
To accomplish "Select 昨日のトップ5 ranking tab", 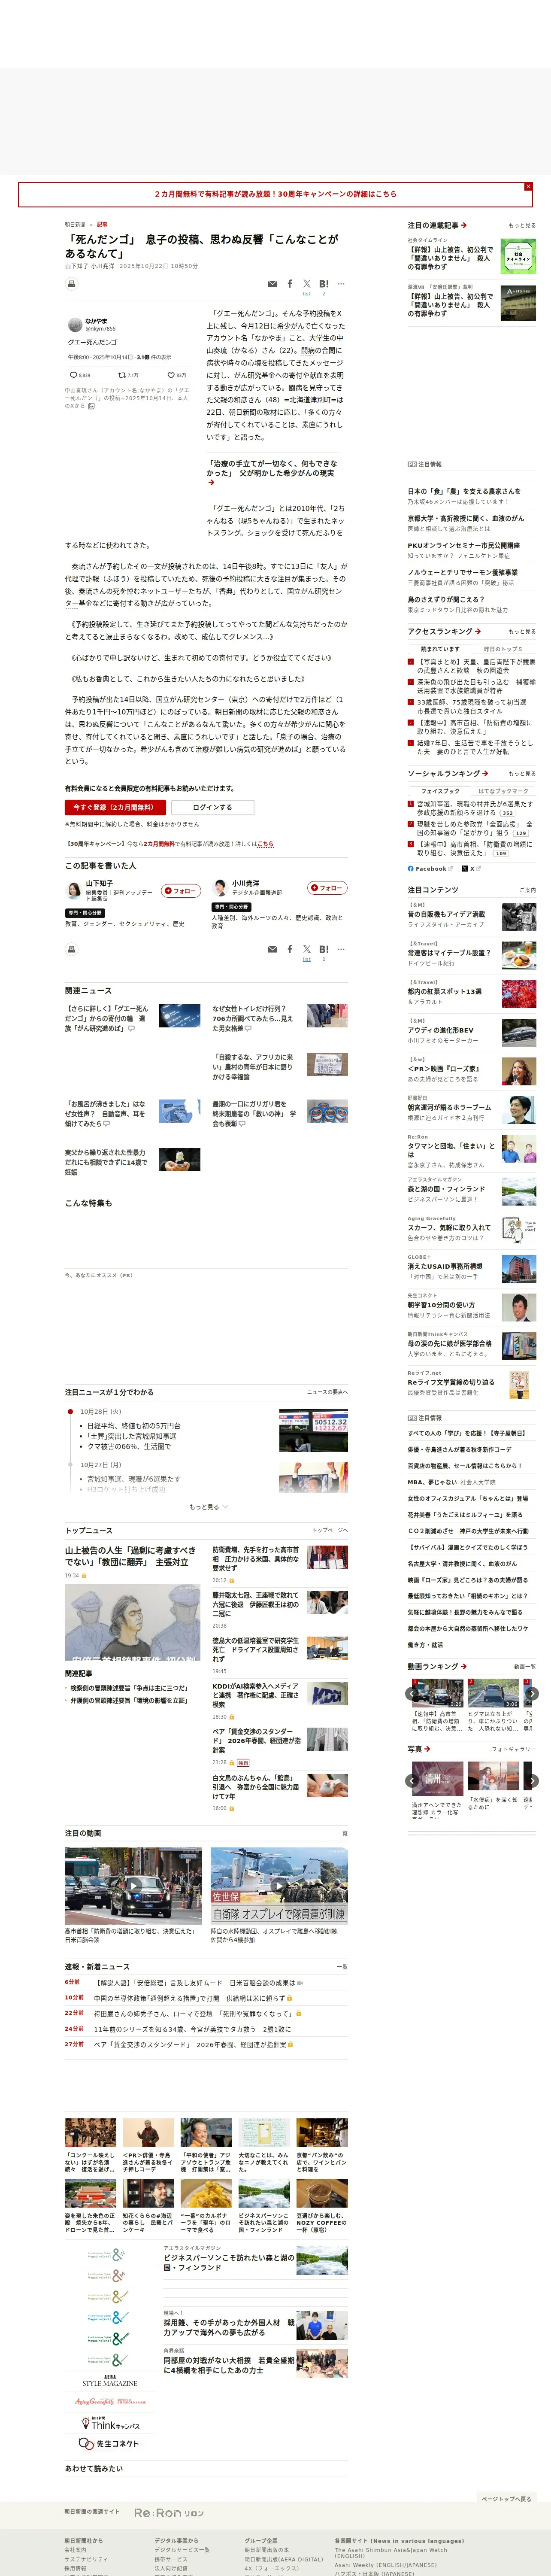I will 503,649.
